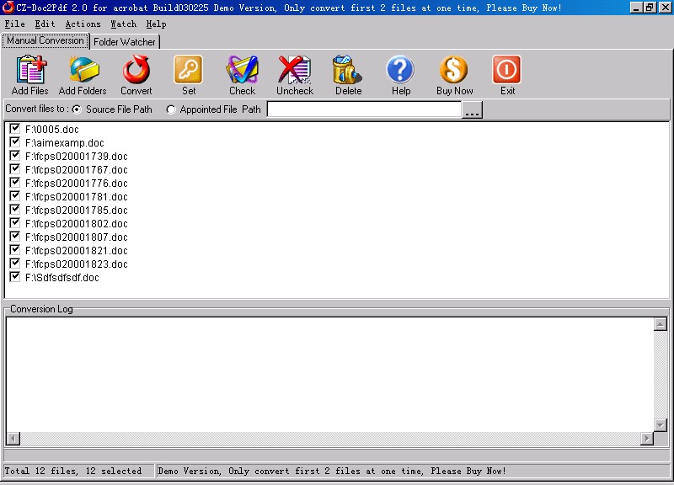Click the Conversion Log scroll down arrow
This screenshot has width=674, height=485.
click(x=660, y=424)
